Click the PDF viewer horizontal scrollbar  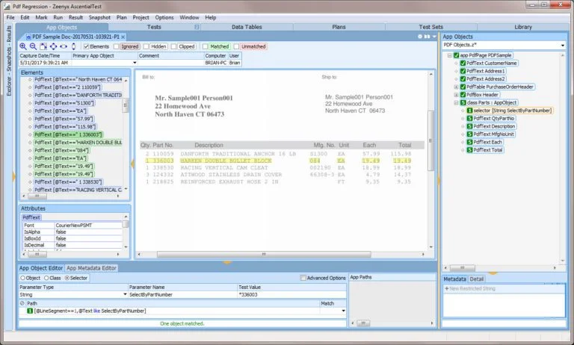pyautogui.click(x=264, y=254)
